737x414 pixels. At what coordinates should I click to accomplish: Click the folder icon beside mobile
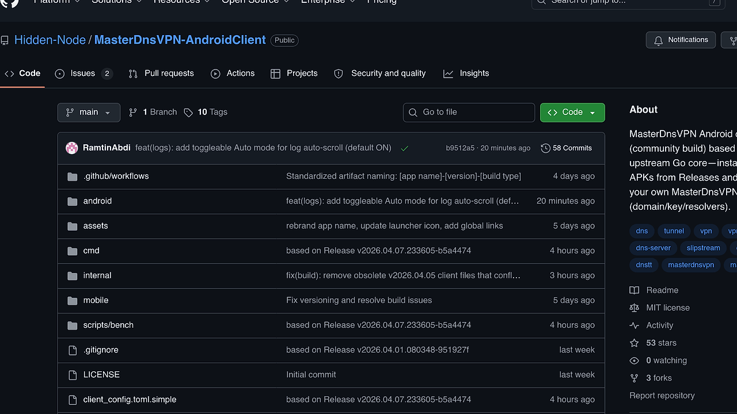(x=73, y=301)
